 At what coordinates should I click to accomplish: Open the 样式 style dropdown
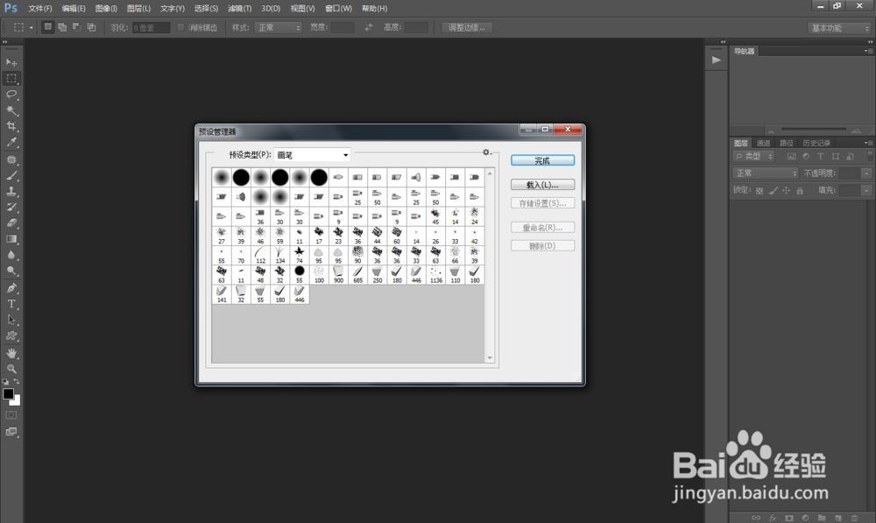279,27
